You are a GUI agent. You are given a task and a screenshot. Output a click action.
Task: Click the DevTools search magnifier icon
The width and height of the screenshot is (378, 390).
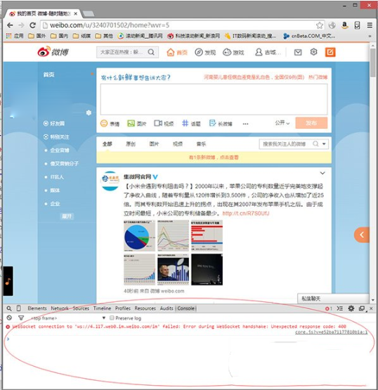tap(9, 308)
